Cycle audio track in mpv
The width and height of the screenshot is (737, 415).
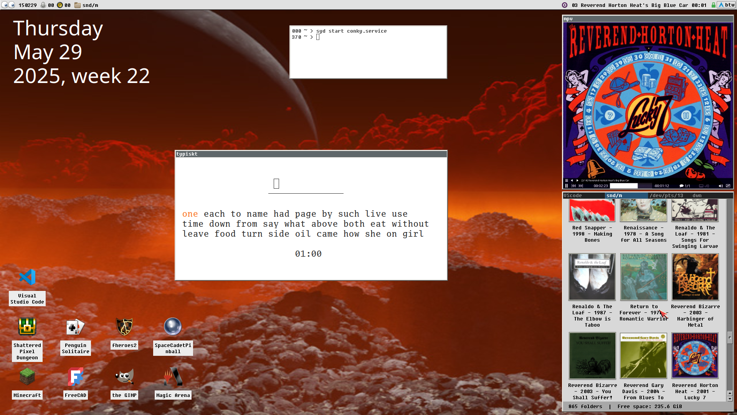click(685, 186)
